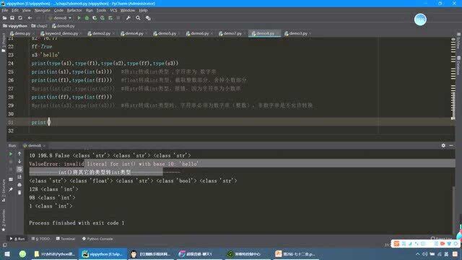Expand Windows system tray hidden icons arrow

point(417,253)
